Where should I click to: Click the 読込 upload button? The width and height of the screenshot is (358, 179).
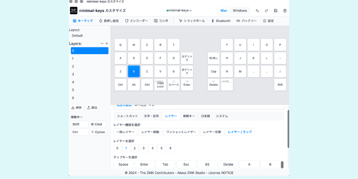pos(92,107)
